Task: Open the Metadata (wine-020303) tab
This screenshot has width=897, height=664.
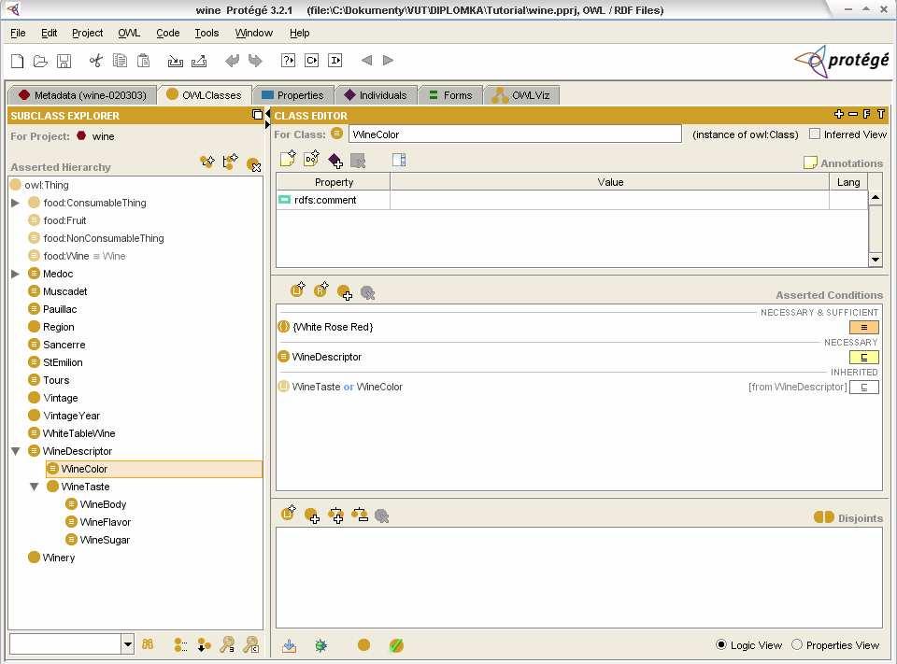Action: point(82,95)
